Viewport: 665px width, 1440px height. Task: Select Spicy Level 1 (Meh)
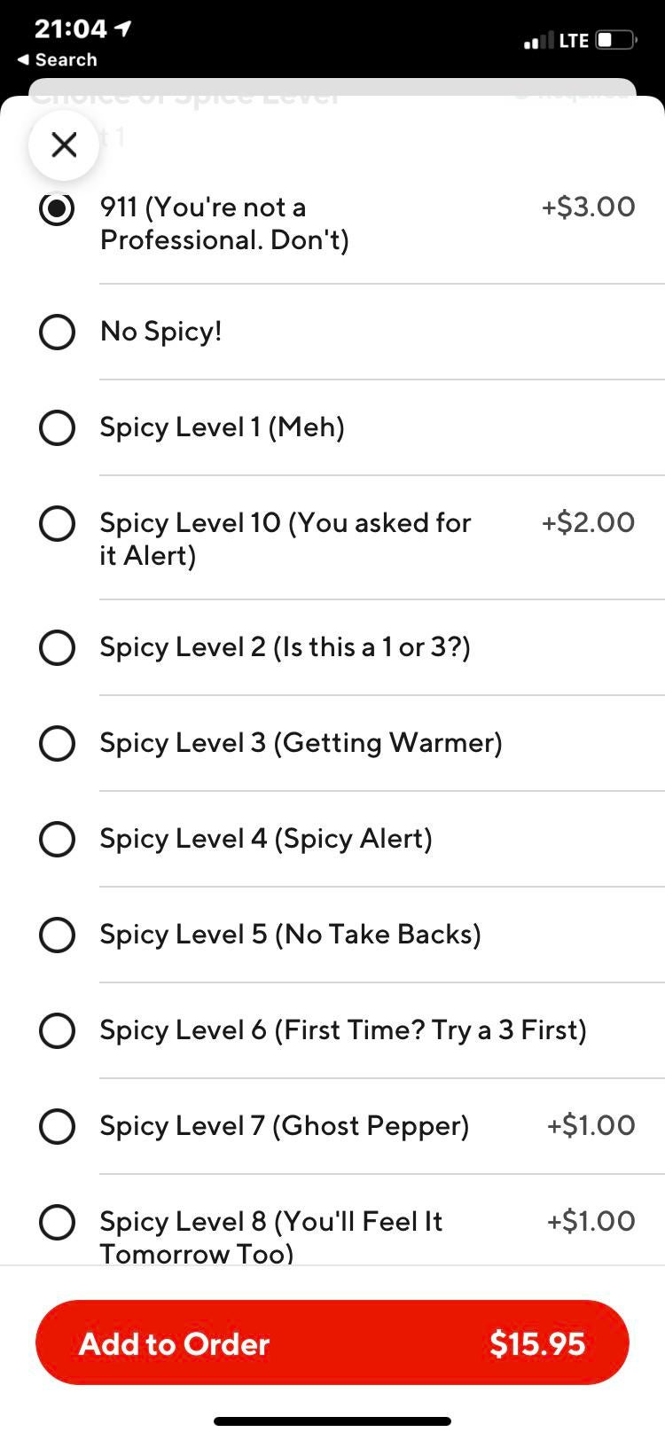click(57, 427)
